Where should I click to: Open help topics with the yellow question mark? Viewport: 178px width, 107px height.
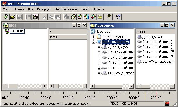click(109, 17)
